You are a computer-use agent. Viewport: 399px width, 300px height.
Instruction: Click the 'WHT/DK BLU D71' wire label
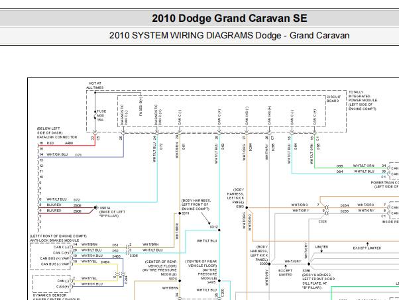pos(64,154)
